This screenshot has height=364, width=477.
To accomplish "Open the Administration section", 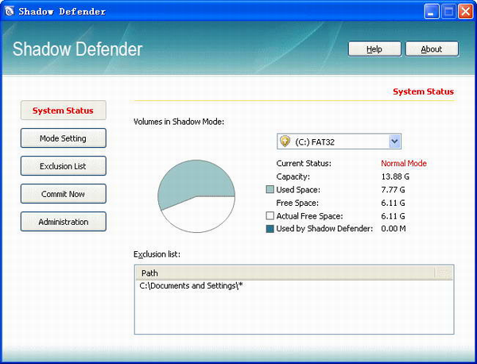I will (63, 222).
